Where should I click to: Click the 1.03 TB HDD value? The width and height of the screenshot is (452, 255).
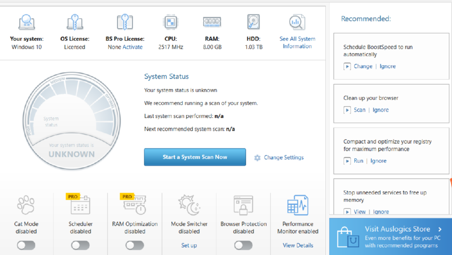pyautogui.click(x=254, y=47)
